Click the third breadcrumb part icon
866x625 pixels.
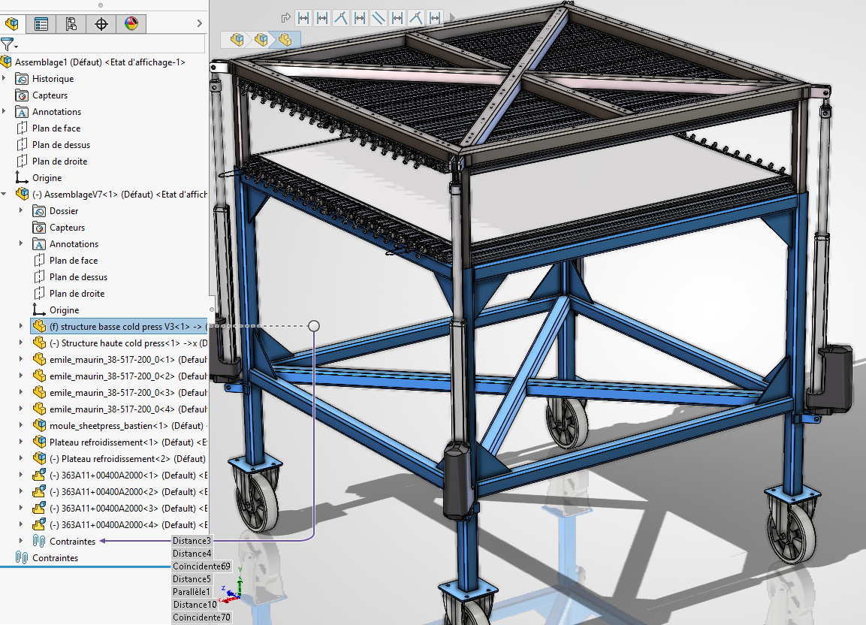(x=285, y=39)
